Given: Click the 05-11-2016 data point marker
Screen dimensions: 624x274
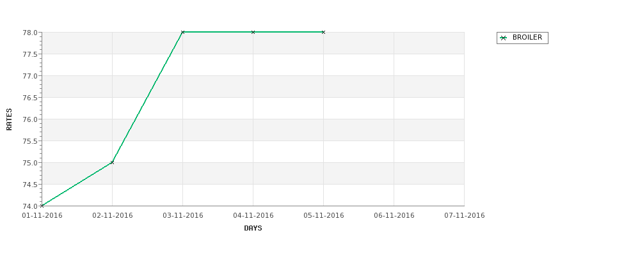Looking at the screenshot, I should pos(324,32).
